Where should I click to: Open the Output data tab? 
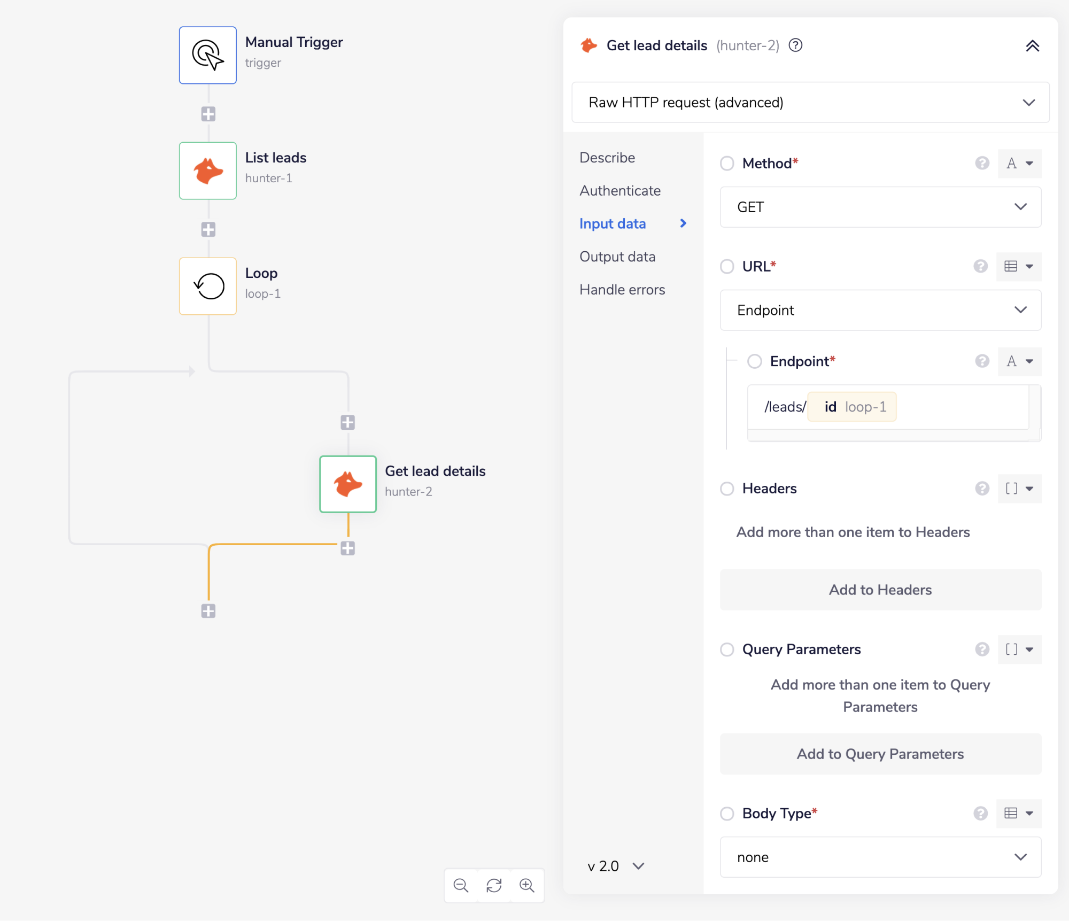[x=617, y=257]
